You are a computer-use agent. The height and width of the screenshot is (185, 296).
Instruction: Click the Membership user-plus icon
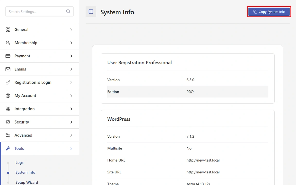tap(8, 43)
